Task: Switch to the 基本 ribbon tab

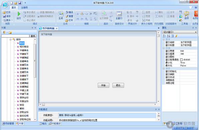Action: point(14,7)
